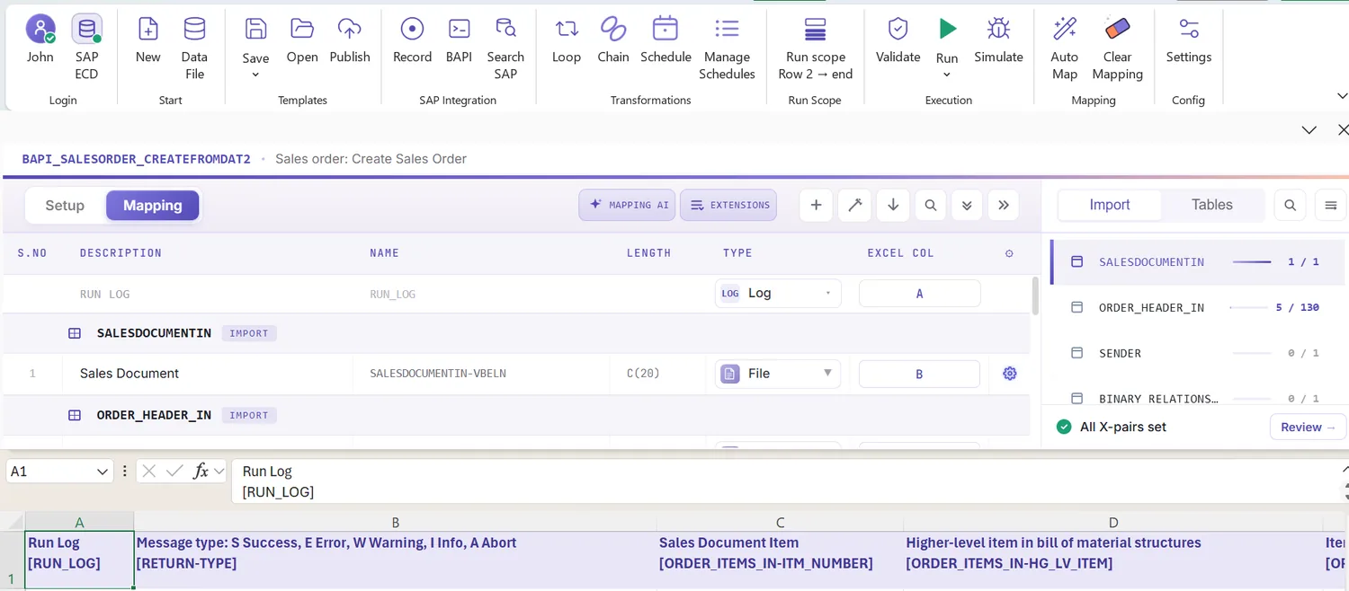Image resolution: width=1349 pixels, height=591 pixels.
Task: Switch to the Tables tab
Action: [x=1211, y=205]
